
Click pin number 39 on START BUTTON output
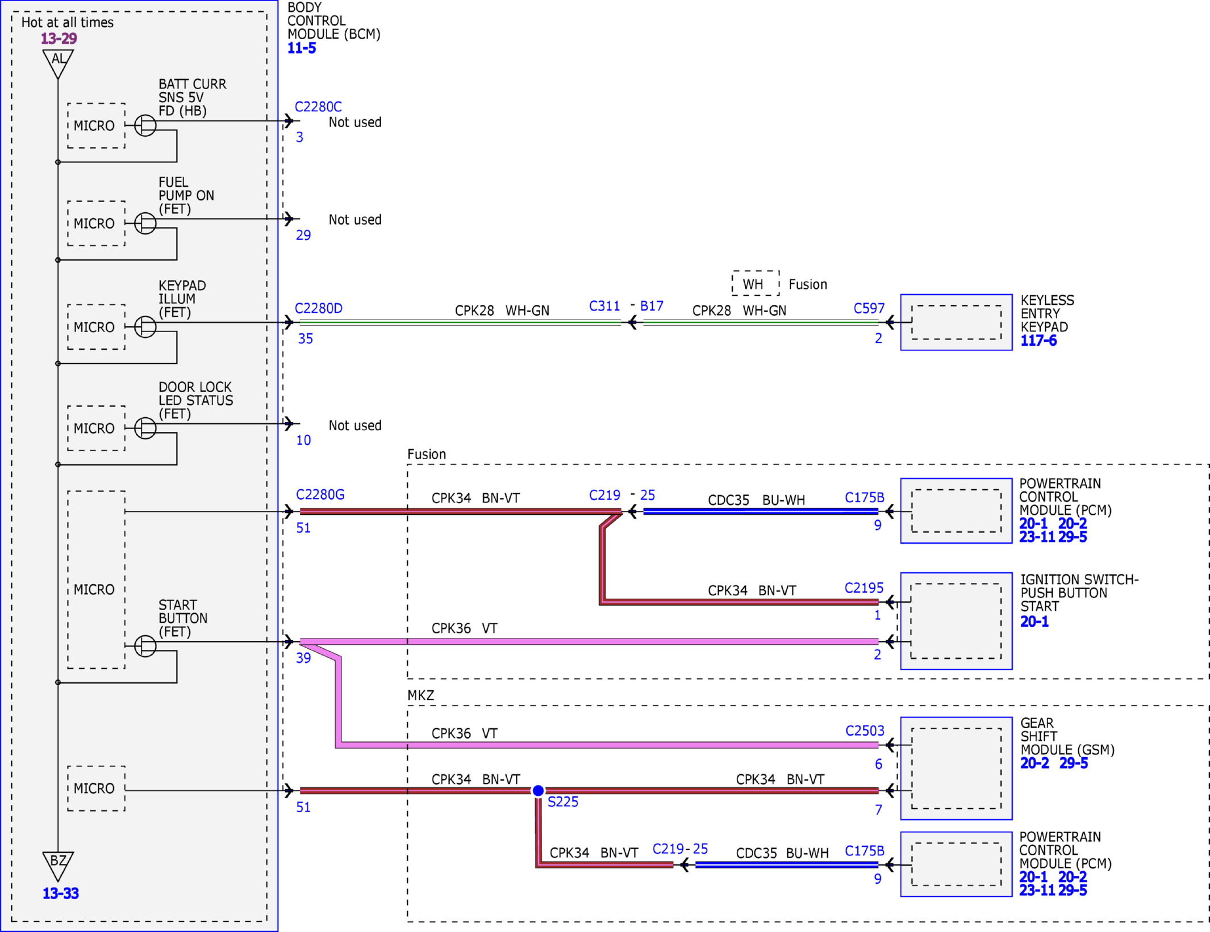303,658
